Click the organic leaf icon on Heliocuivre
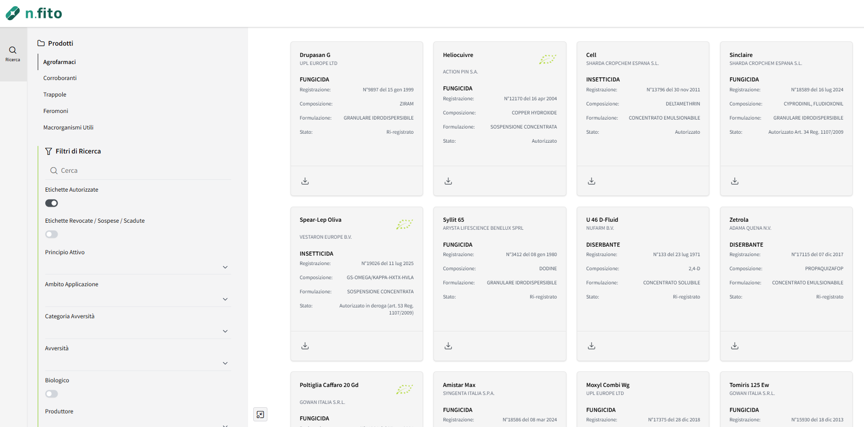The height and width of the screenshot is (427, 864). 548,59
